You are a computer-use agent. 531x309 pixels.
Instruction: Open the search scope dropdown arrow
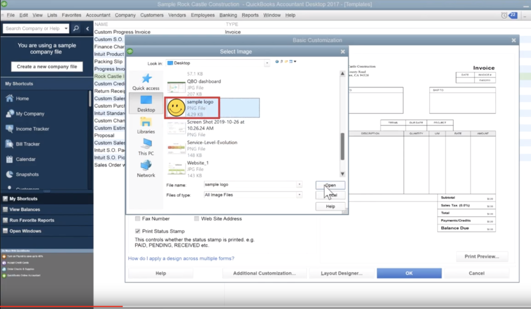coord(66,29)
